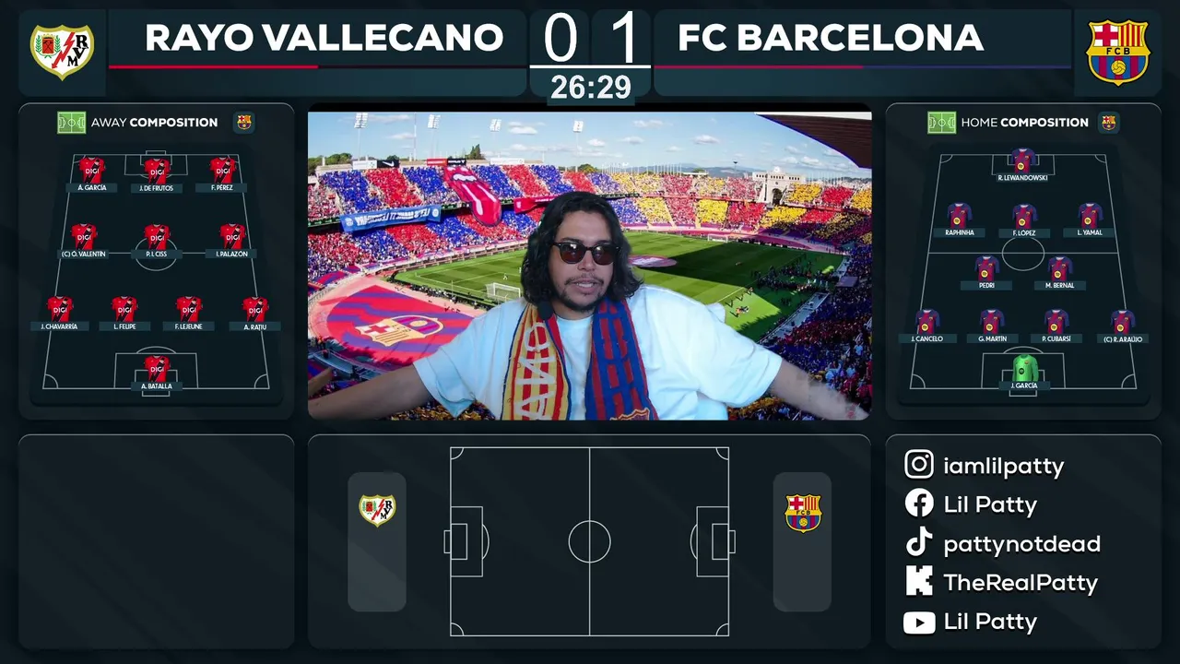The width and height of the screenshot is (1180, 664).
Task: Click the center circle of bottom pitch diagram
Action: coord(590,541)
